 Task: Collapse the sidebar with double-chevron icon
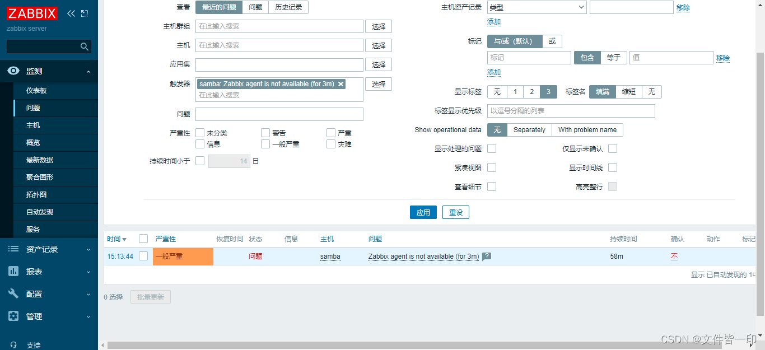[x=71, y=13]
